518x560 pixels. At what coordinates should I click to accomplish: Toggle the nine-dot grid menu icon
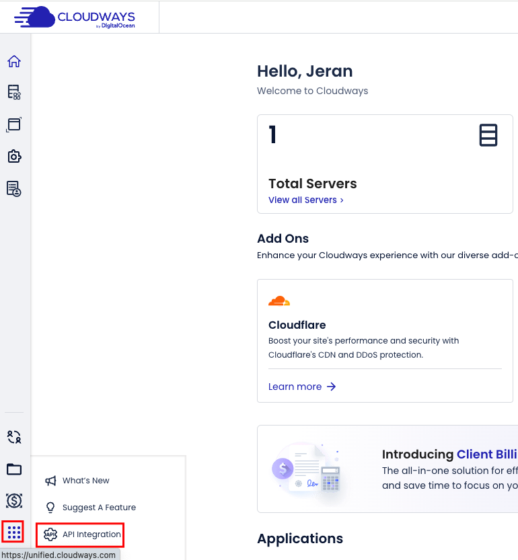pos(14,532)
